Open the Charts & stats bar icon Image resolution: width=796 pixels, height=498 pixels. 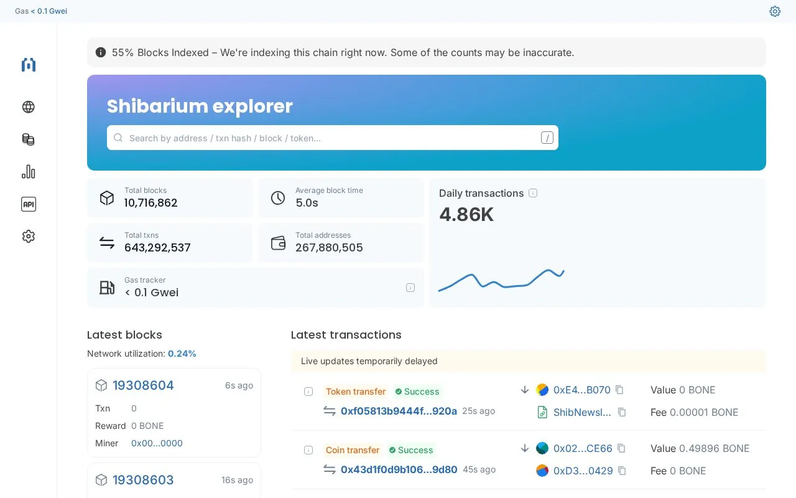pyautogui.click(x=29, y=172)
